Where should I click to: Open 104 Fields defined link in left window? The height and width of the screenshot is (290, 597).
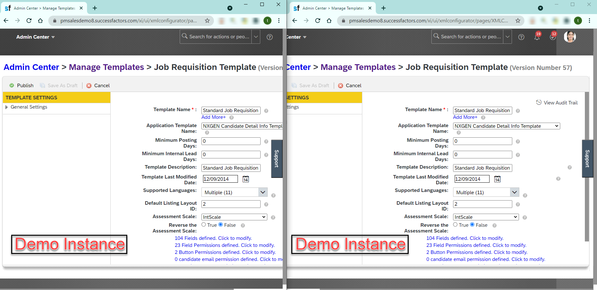(213, 238)
